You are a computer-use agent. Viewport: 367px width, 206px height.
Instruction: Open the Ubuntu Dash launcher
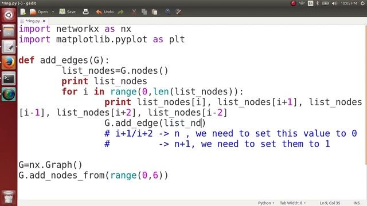(x=9, y=15)
